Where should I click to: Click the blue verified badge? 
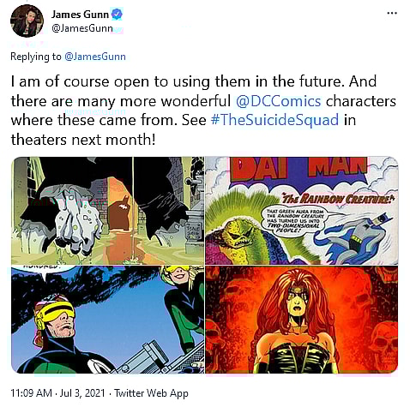(117, 15)
